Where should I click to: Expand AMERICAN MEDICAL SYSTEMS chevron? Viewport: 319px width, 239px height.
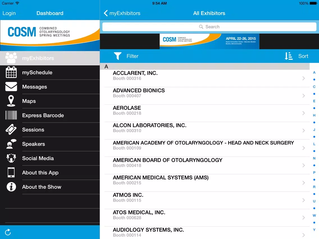[304, 183]
